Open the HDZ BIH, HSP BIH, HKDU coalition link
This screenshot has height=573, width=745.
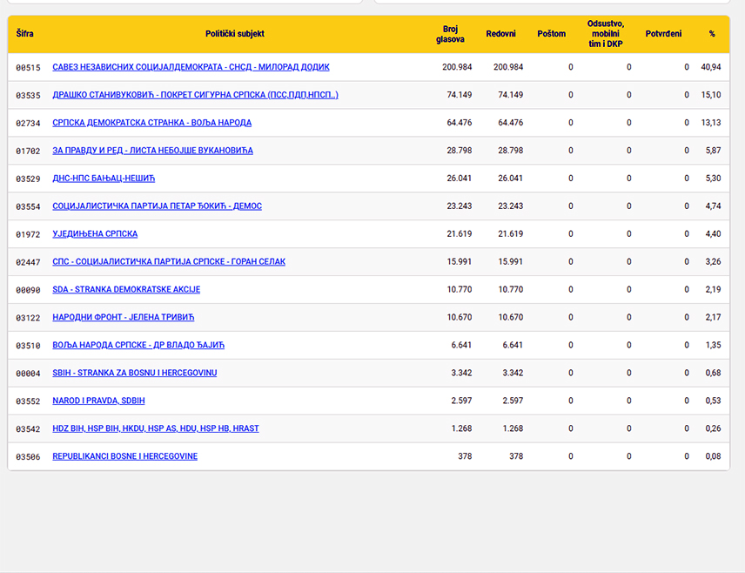coord(156,428)
